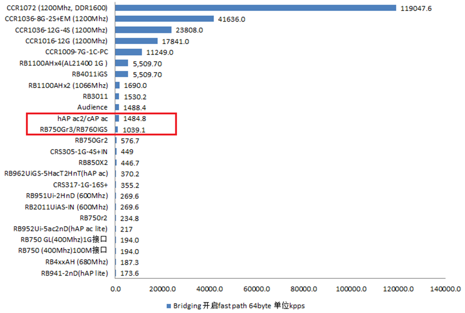Click the 140000.0 x-axis tick label
The height and width of the screenshot is (313, 465).
[x=445, y=289]
